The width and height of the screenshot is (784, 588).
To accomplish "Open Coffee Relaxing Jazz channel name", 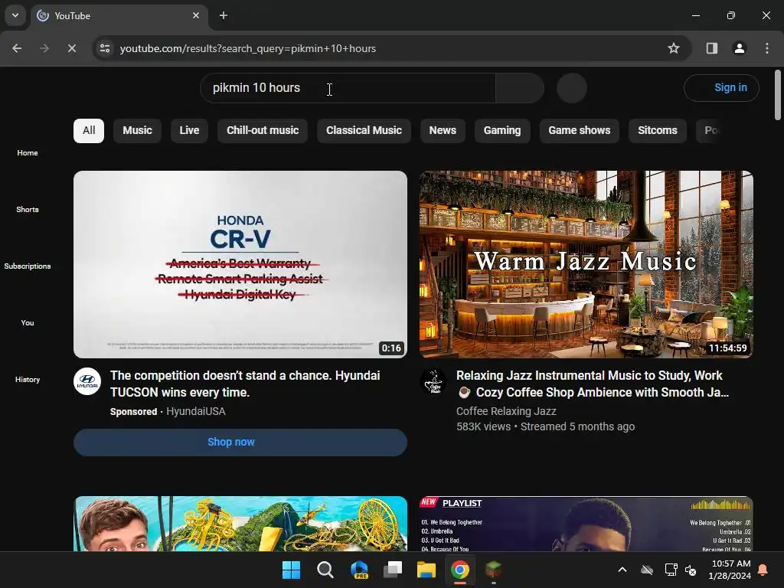I will pos(506,411).
